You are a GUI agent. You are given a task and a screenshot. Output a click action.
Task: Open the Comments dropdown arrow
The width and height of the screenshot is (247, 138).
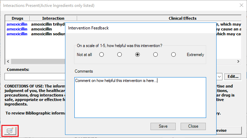[x=219, y=77]
